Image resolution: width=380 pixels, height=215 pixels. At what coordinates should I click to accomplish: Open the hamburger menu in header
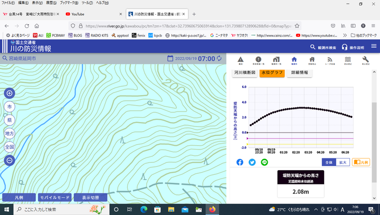point(374,47)
